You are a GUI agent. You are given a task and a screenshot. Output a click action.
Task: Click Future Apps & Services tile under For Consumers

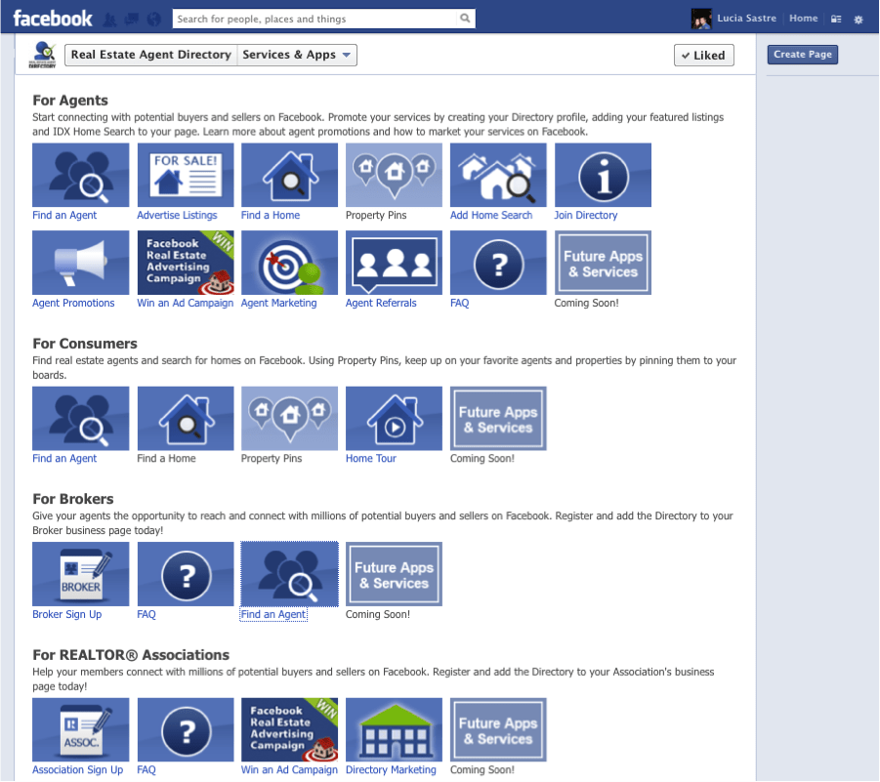(498, 419)
